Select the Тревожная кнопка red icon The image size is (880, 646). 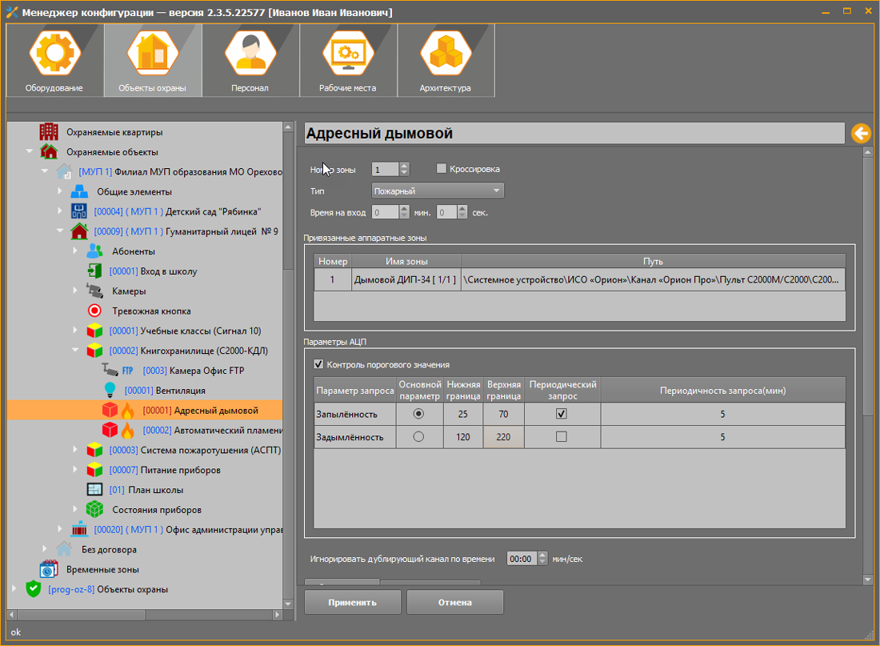click(94, 311)
